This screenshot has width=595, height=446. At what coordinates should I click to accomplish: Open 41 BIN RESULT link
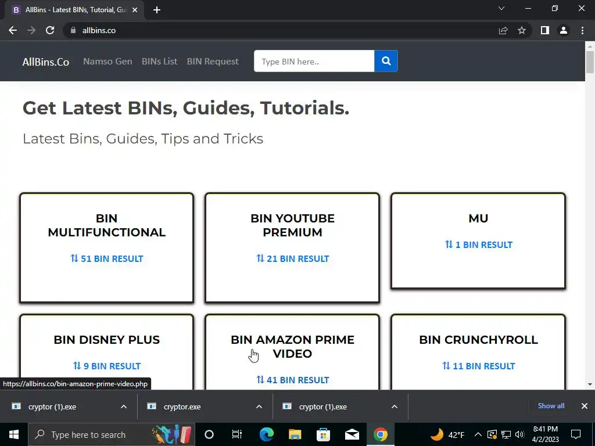(x=293, y=380)
